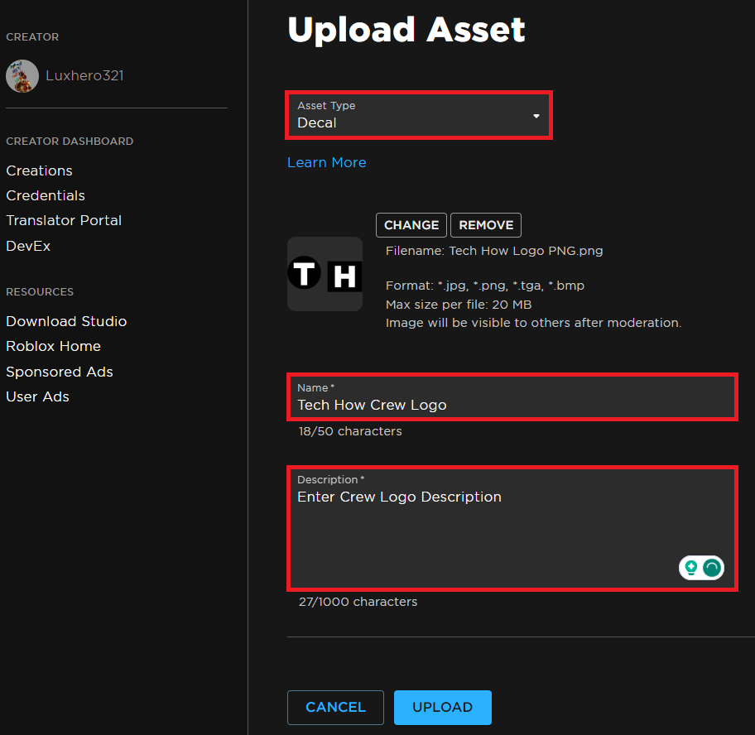Open Sponsored Ads
The width and height of the screenshot is (755, 735).
point(60,372)
